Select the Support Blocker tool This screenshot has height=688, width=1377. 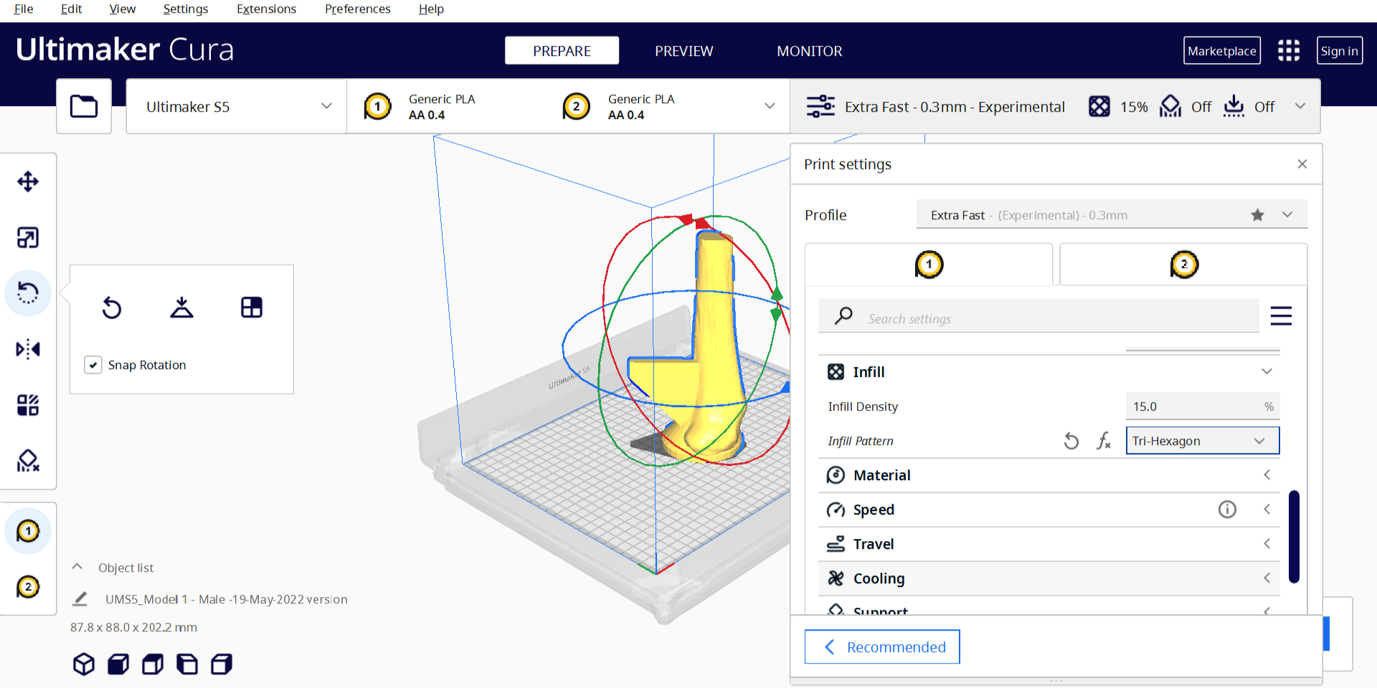28,461
